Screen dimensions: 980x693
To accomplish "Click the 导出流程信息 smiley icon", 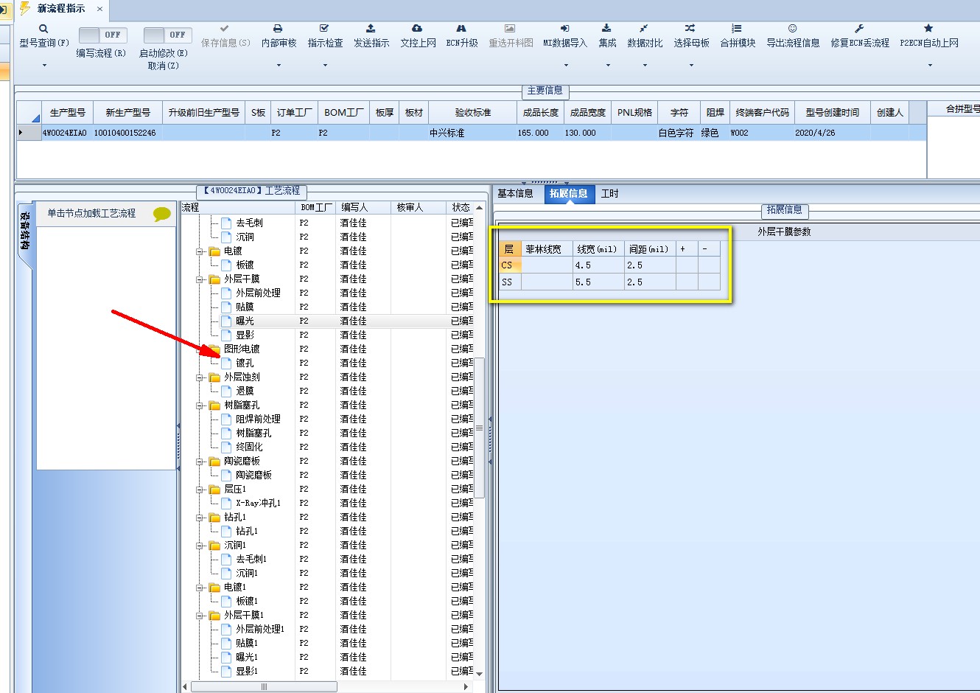I will pyautogui.click(x=793, y=29).
